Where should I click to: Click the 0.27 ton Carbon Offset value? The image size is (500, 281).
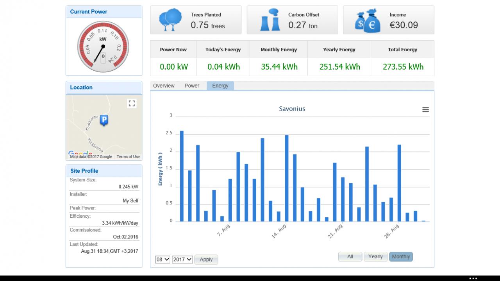click(303, 25)
